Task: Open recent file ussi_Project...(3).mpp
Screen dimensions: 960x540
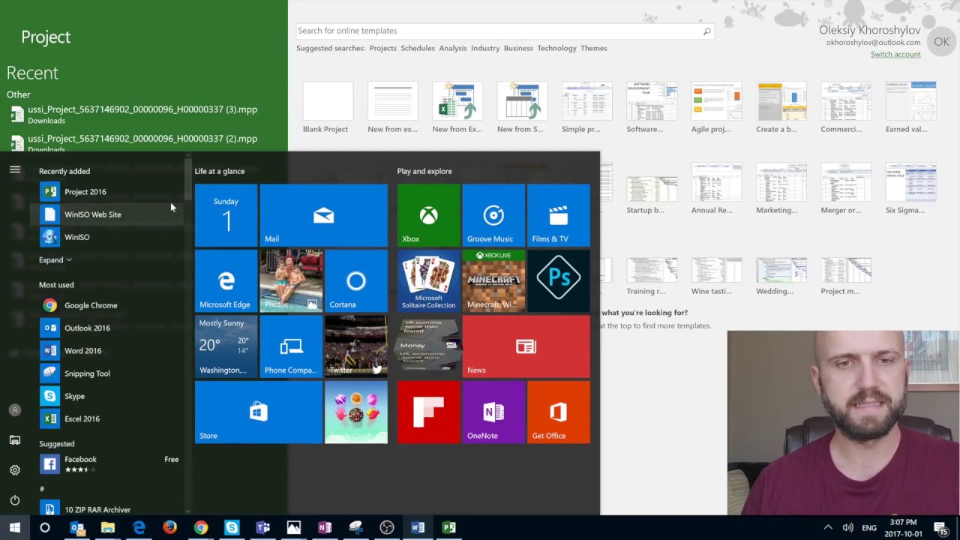Action: (143, 114)
